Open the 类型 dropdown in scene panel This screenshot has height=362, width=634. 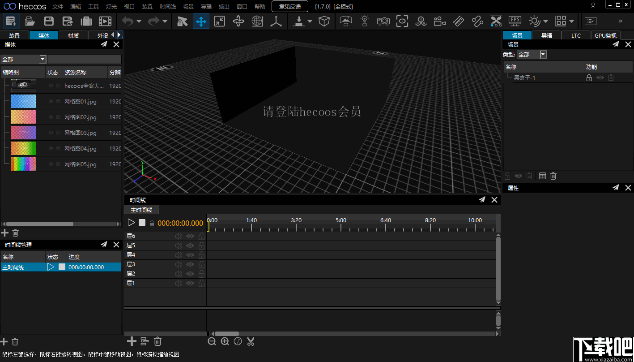click(x=543, y=55)
